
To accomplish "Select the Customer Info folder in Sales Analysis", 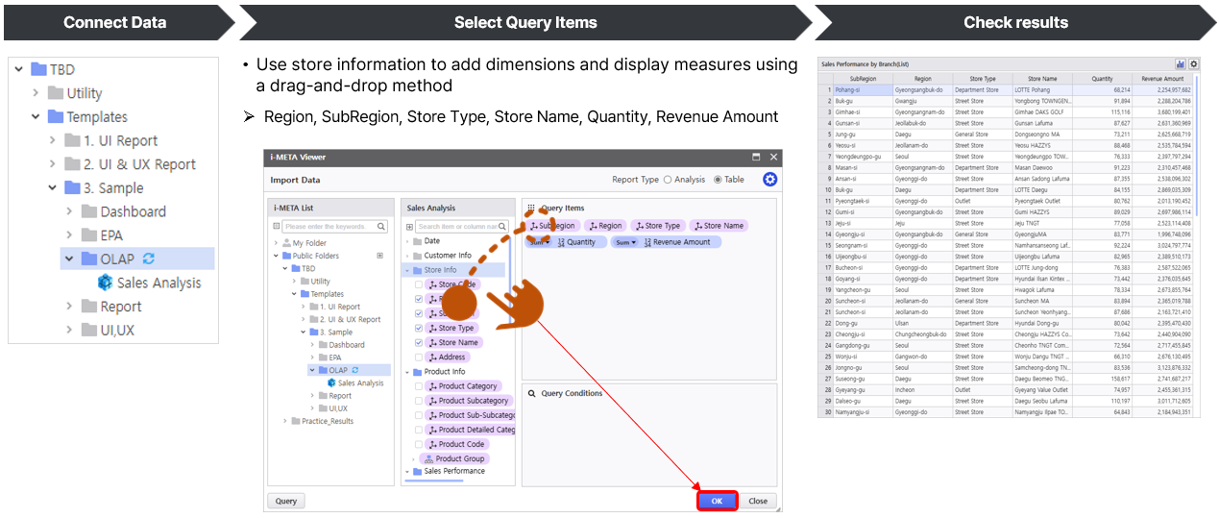I will 448,256.
